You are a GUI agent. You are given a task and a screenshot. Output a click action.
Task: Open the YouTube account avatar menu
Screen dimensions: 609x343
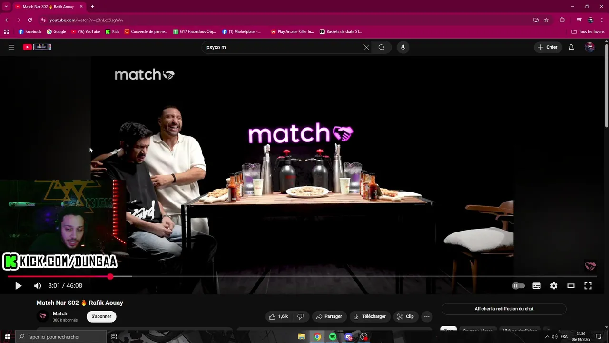pos(590,47)
